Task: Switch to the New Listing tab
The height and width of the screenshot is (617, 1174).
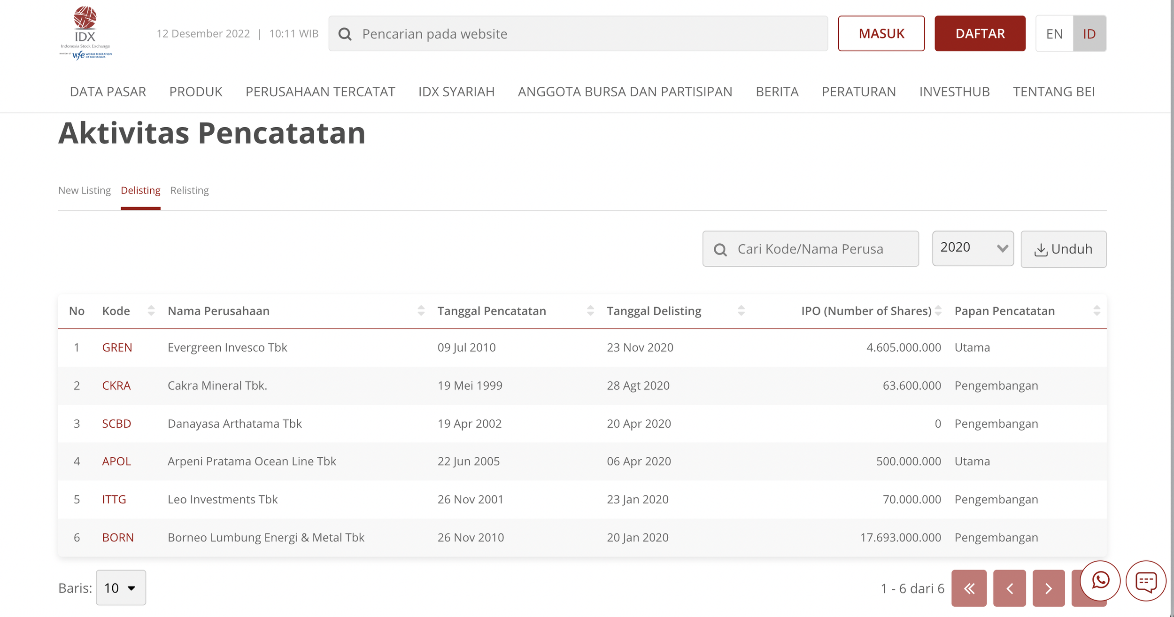Action: tap(85, 190)
